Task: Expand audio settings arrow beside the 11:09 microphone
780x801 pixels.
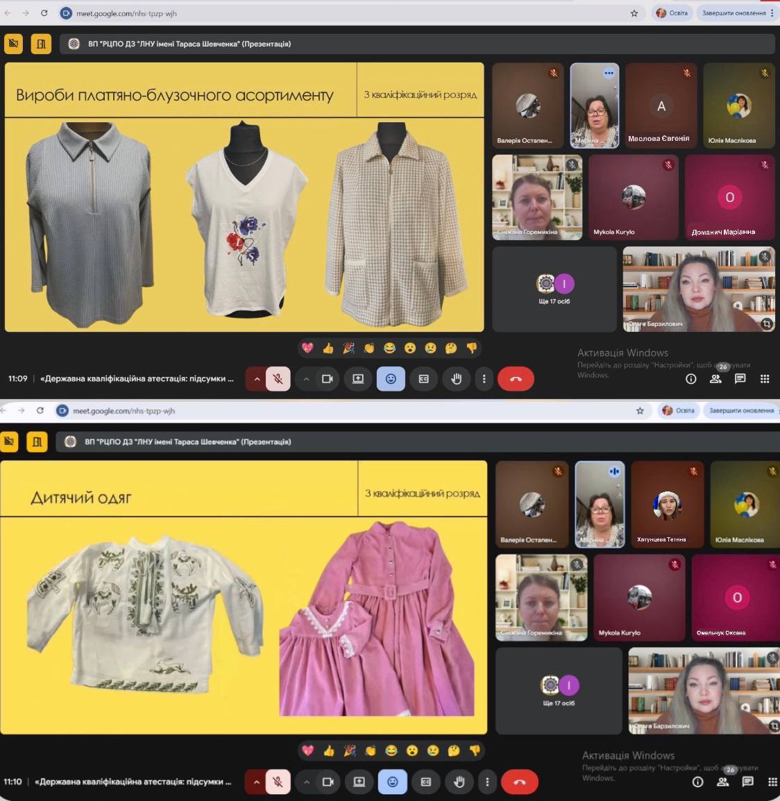Action: (x=257, y=379)
